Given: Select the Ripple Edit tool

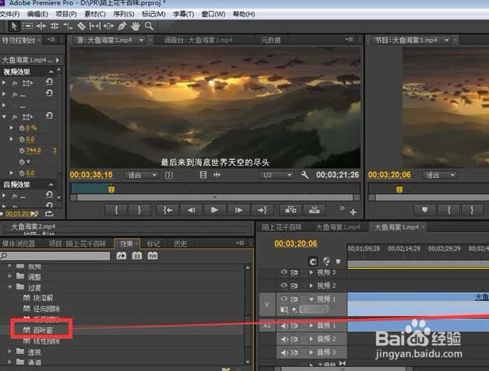Looking at the screenshot, I should 41,26.
